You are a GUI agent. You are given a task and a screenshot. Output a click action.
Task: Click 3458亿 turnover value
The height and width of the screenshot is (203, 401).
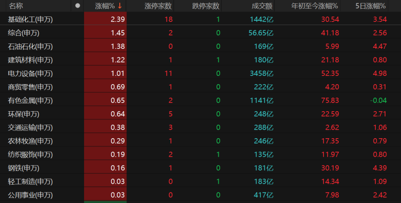point(261,73)
